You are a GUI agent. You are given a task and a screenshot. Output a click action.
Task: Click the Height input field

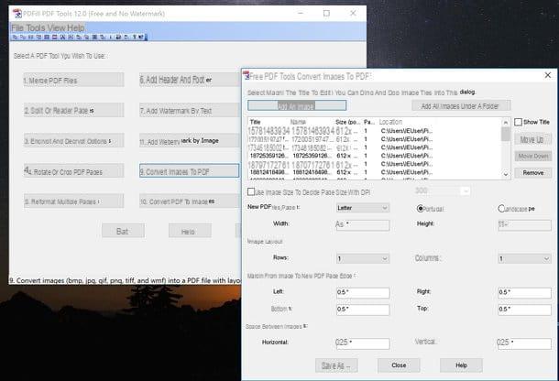(524, 225)
